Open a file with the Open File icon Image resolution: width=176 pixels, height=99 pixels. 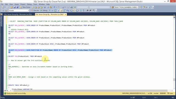12,7
